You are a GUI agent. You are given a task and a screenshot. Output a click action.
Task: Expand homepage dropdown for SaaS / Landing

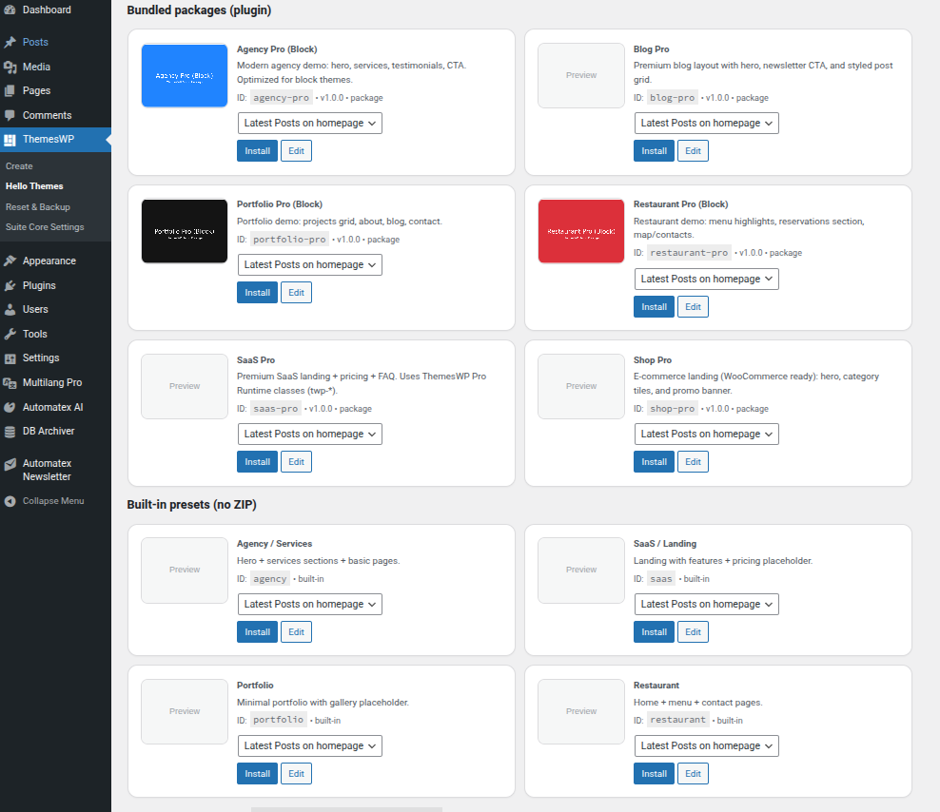[706, 604]
